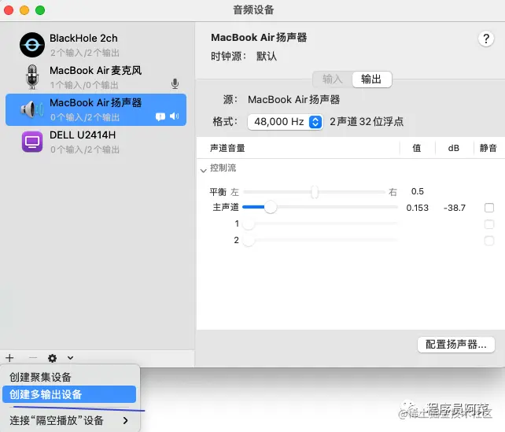Screen dimensions: 505x432
Task: Click the 声道音量 column header
Action: (x=227, y=148)
